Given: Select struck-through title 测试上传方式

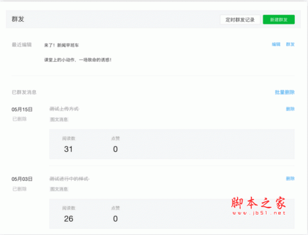Looking at the screenshot, I should coord(64,109).
